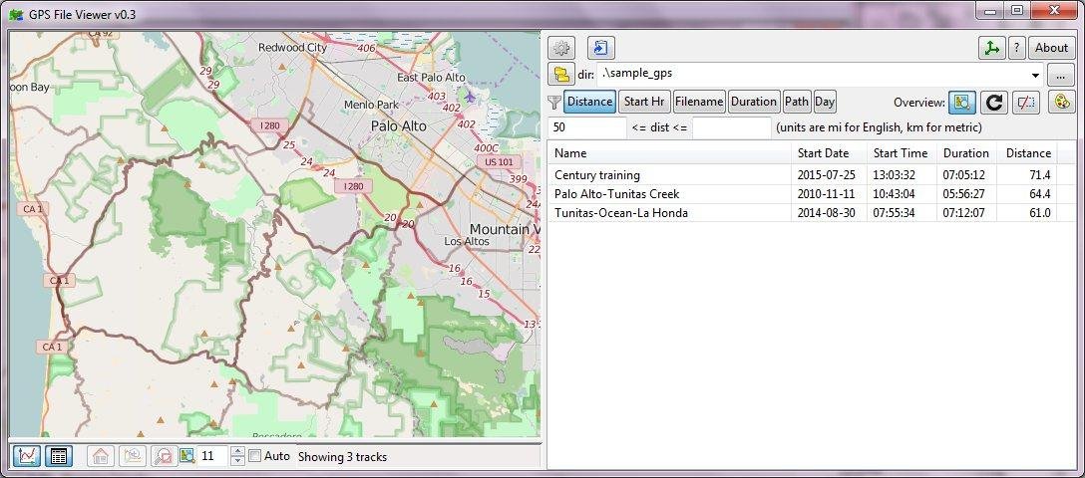1085x478 pixels.
Task: Click the Los Altos label on map
Action: point(467,242)
